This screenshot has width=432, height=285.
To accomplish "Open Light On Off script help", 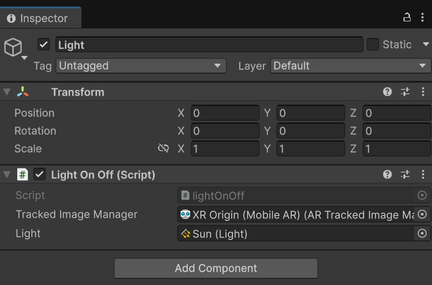I will (x=387, y=174).
